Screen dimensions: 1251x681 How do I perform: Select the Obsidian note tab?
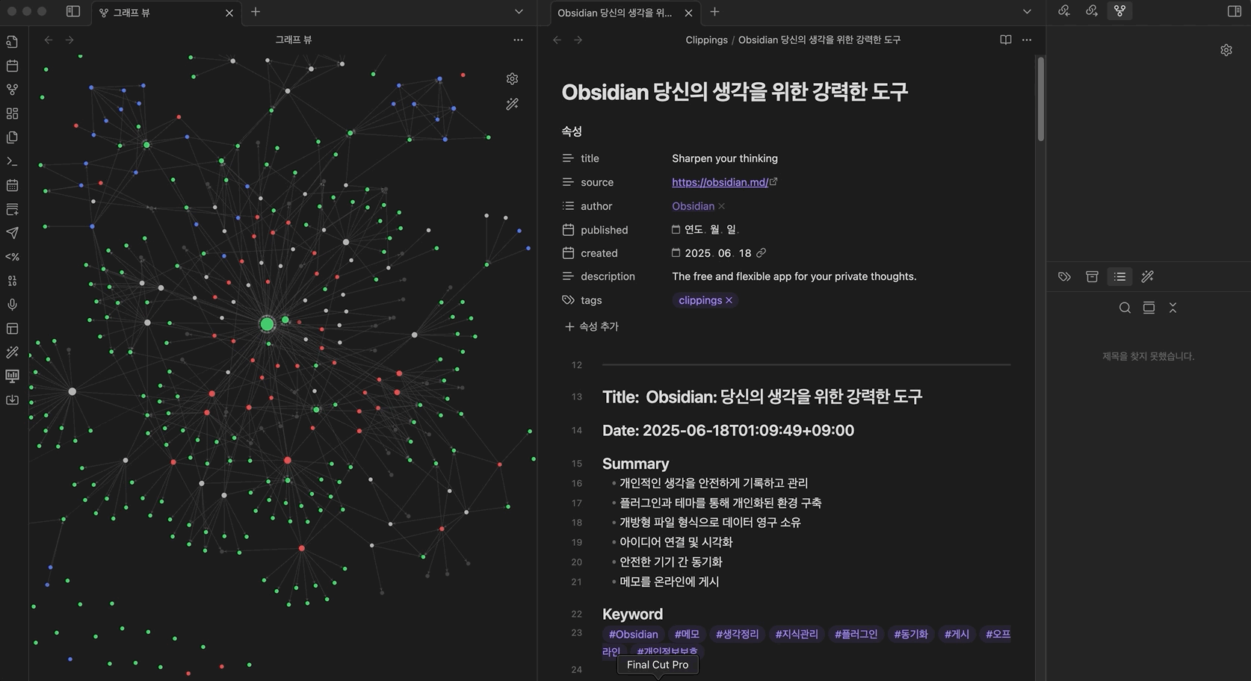pyautogui.click(x=614, y=13)
